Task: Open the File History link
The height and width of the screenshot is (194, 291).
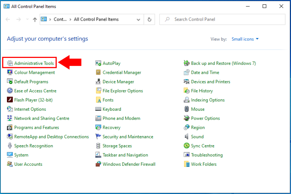Action: [202, 91]
